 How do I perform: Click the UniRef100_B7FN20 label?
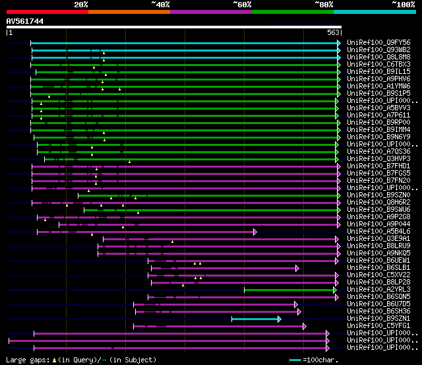pyautogui.click(x=378, y=181)
